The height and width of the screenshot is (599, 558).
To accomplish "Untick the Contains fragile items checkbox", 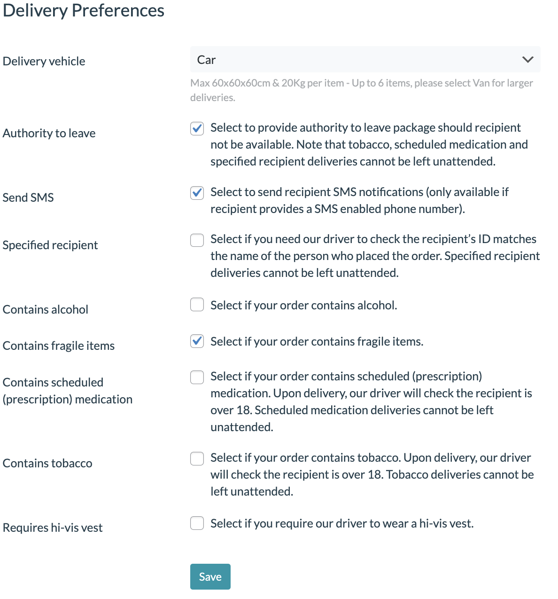I will [197, 341].
